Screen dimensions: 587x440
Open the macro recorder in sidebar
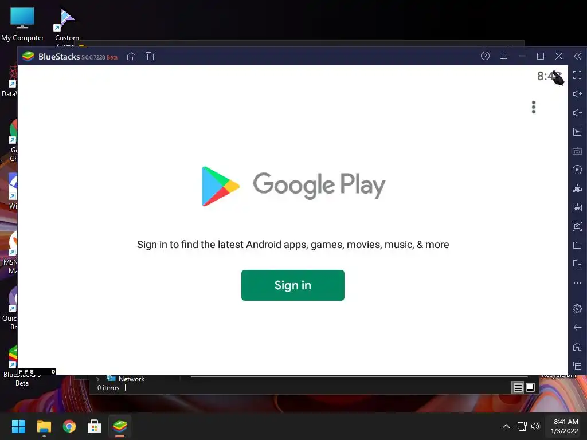577,170
